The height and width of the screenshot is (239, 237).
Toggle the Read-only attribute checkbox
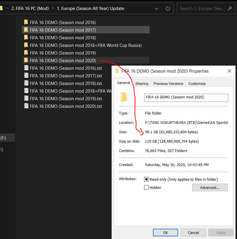(x=146, y=179)
